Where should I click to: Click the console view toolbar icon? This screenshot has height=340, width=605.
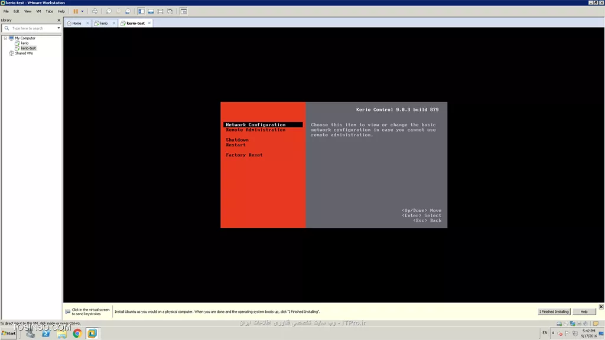[184, 12]
